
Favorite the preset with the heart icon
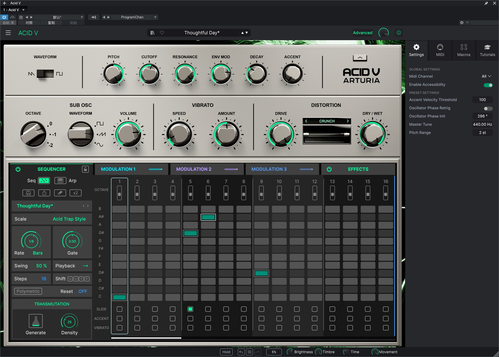coord(162,33)
